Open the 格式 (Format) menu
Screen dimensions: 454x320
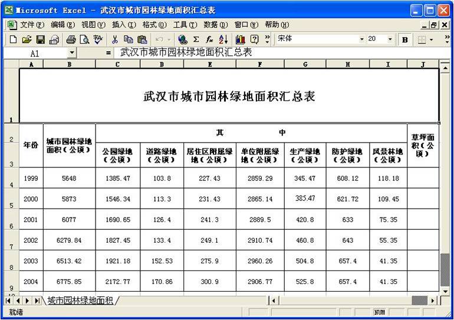pyautogui.click(x=154, y=25)
